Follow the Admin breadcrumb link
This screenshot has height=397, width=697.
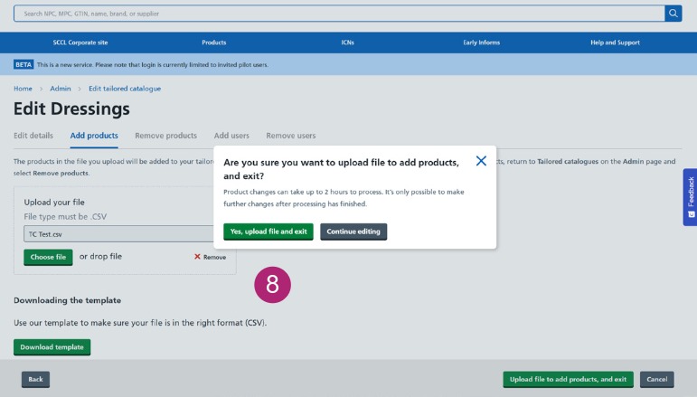[61, 89]
